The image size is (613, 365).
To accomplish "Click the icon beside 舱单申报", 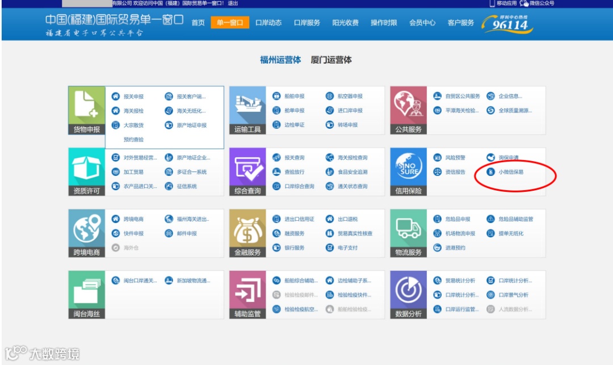I will click(x=276, y=110).
